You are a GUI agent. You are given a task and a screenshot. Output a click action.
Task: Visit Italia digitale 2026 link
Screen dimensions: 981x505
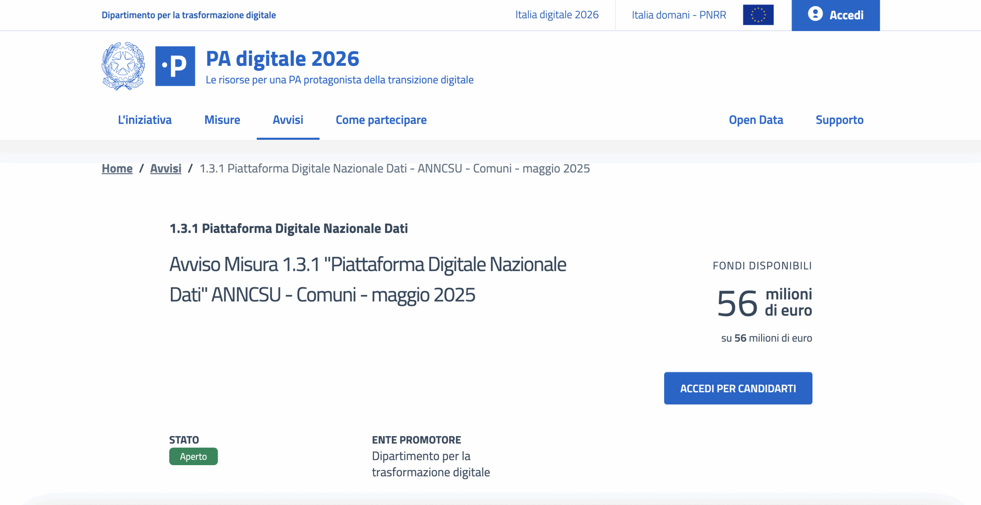[x=557, y=15]
